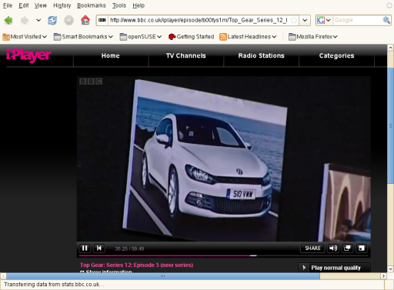Screen dimensions: 394x290
Task: Expand the Smart Bookmarks folder
Action: 83,37
